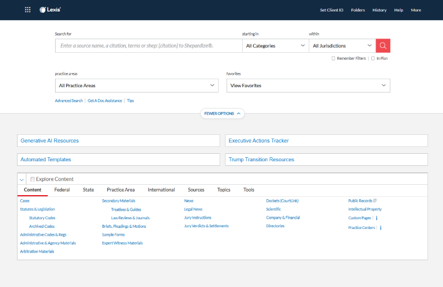Viewport: 443px width, 287px height.
Task: Tick the In Plan checkbox
Action: [x=373, y=59]
